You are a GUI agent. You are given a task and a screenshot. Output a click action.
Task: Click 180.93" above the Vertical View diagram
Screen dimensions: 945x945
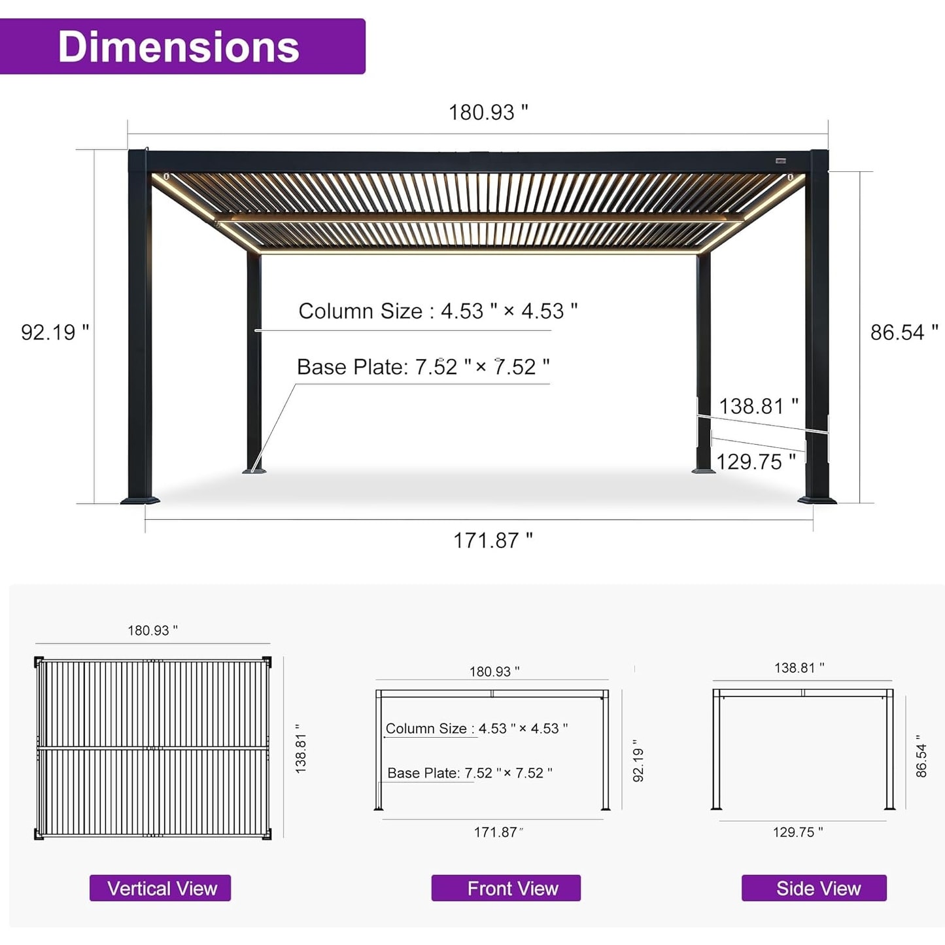click(x=152, y=630)
